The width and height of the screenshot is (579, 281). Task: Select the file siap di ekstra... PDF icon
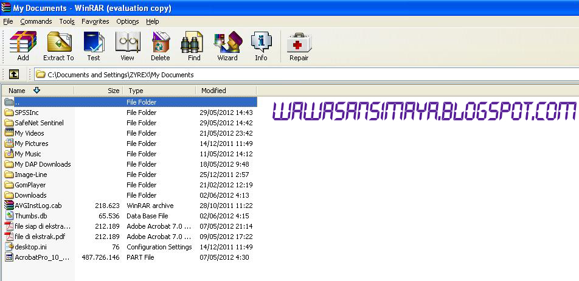(x=9, y=226)
